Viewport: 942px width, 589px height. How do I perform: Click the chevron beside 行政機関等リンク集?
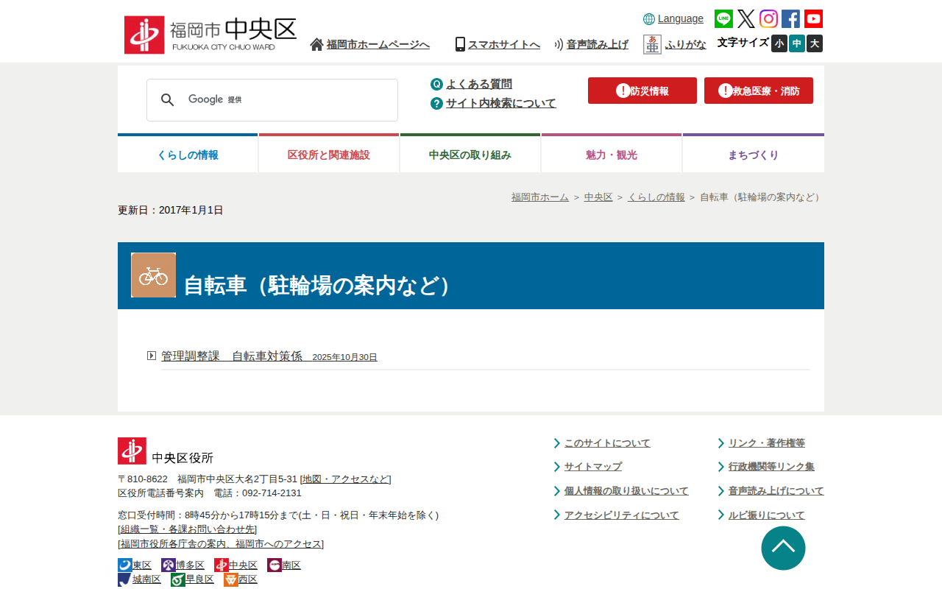pyautogui.click(x=721, y=467)
